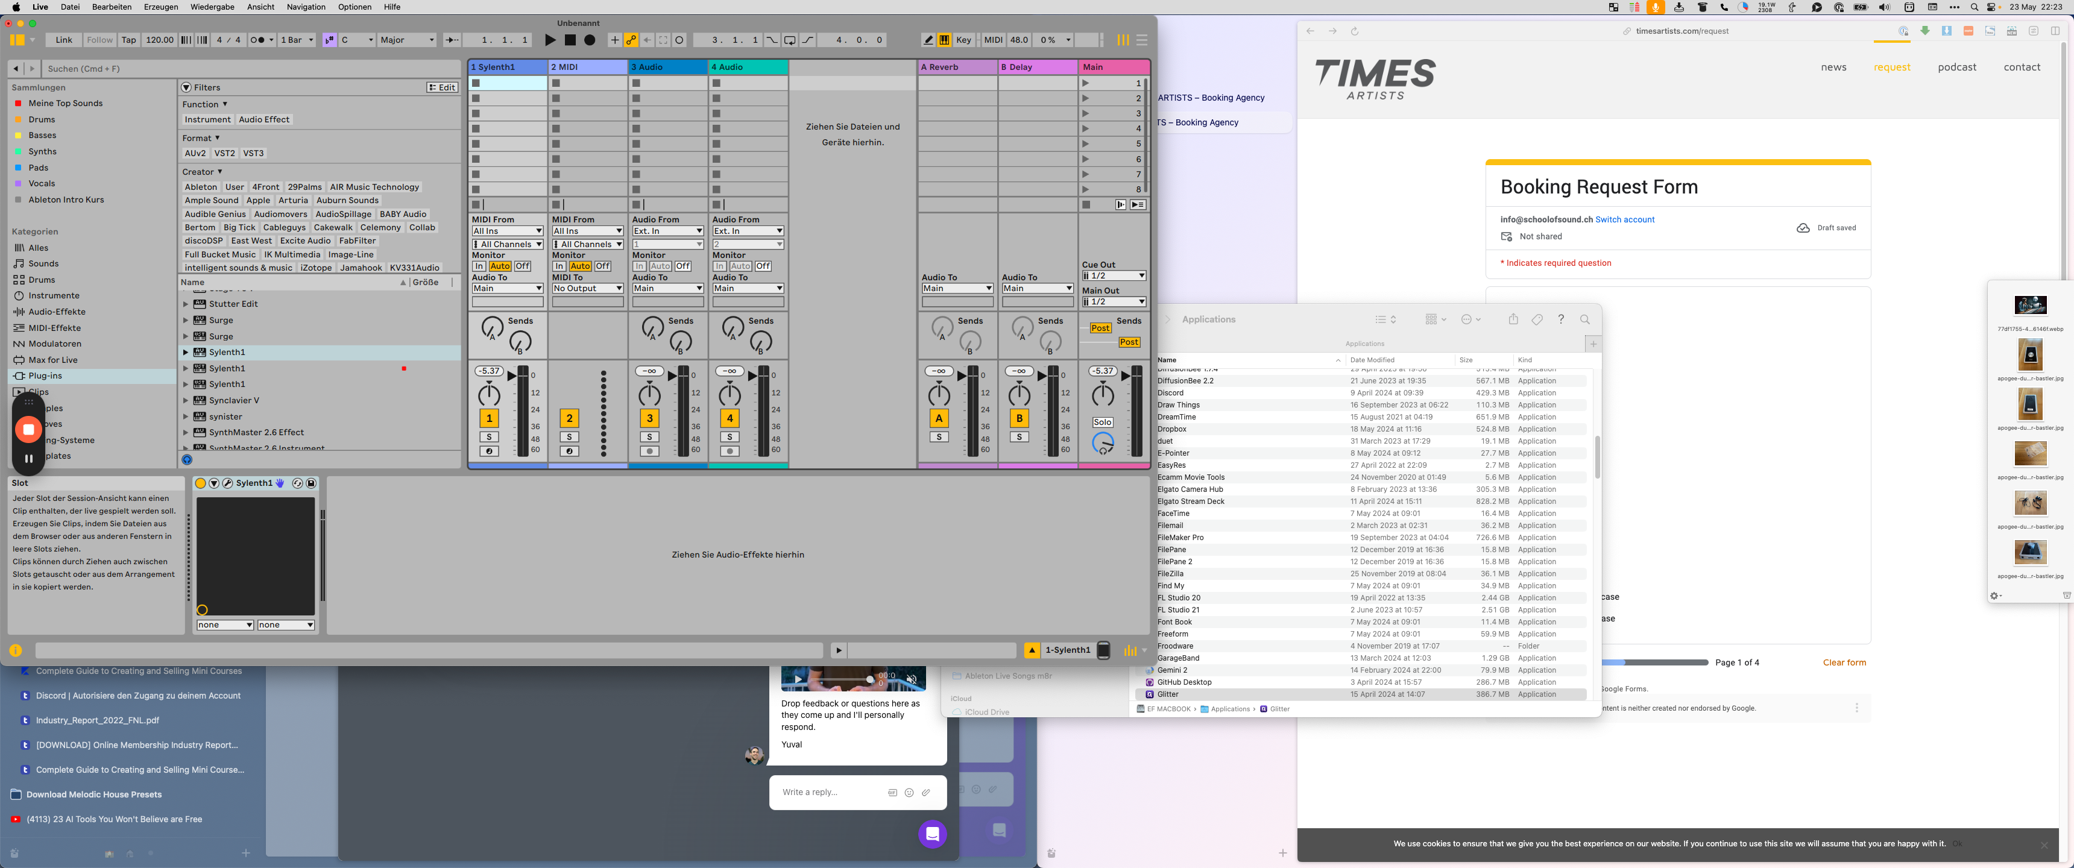
Task: Click the Switch account link in the booking form
Action: (x=1625, y=220)
